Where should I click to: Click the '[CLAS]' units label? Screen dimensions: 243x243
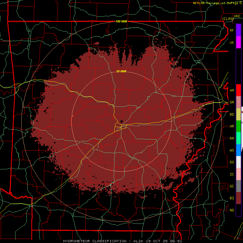(x=228, y=19)
